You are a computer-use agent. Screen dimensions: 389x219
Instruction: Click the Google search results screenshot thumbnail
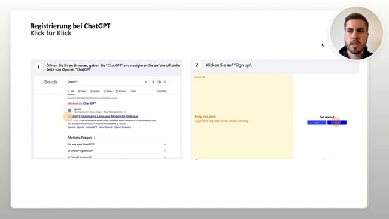108,117
